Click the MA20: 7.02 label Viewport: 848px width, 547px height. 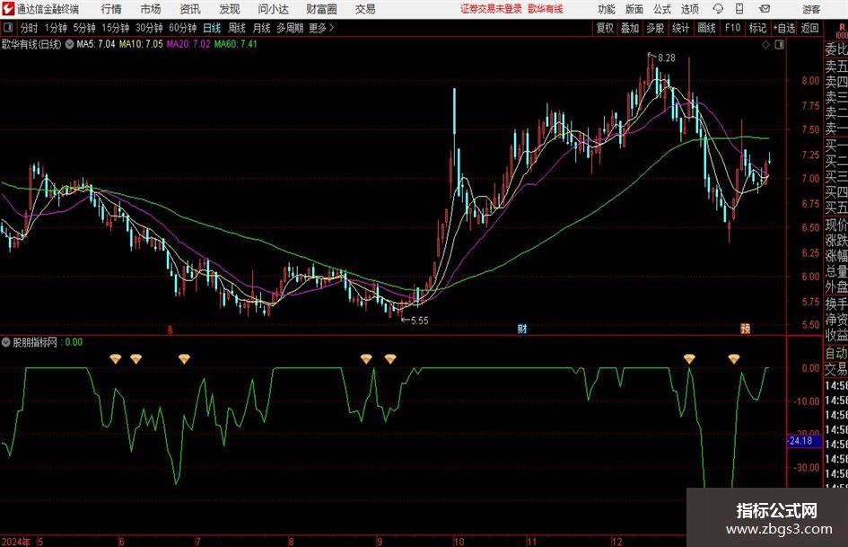click(188, 44)
